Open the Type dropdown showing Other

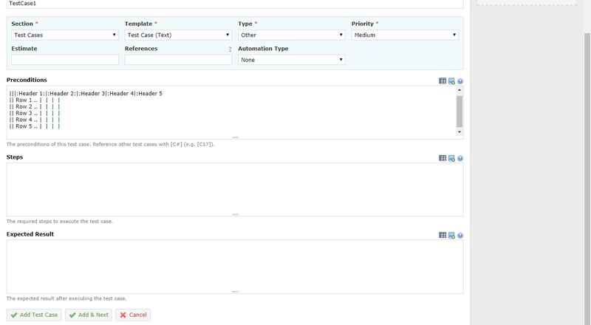292,35
